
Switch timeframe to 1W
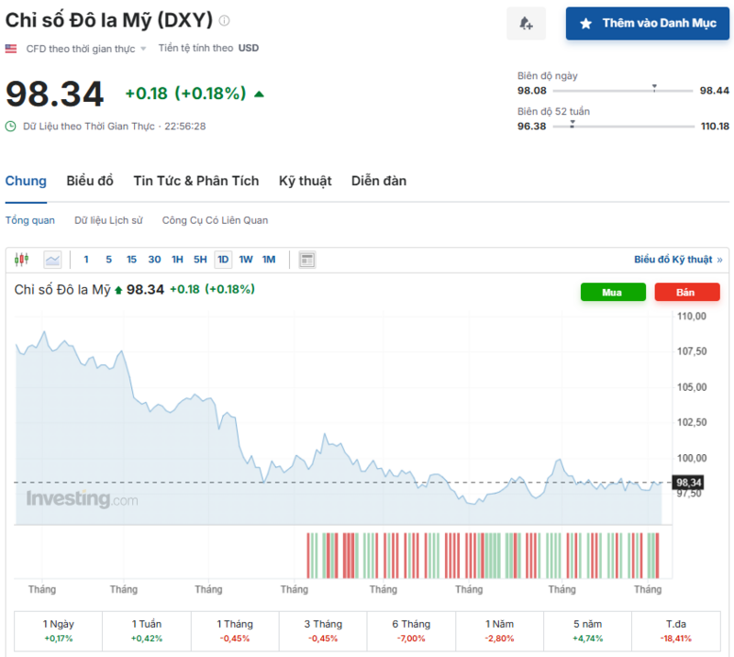[x=245, y=260]
